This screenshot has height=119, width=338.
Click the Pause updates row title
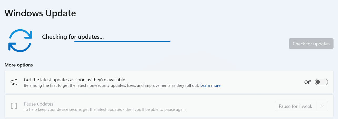(39, 104)
